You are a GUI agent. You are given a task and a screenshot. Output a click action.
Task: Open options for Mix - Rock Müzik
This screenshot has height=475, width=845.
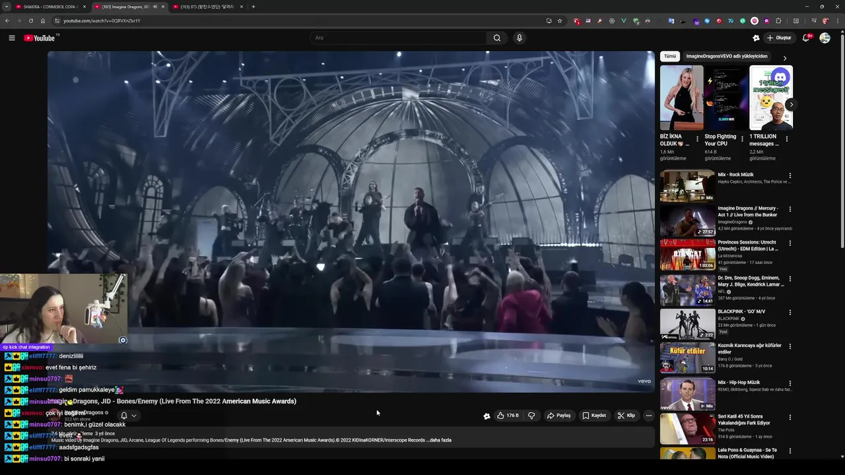pyautogui.click(x=790, y=175)
